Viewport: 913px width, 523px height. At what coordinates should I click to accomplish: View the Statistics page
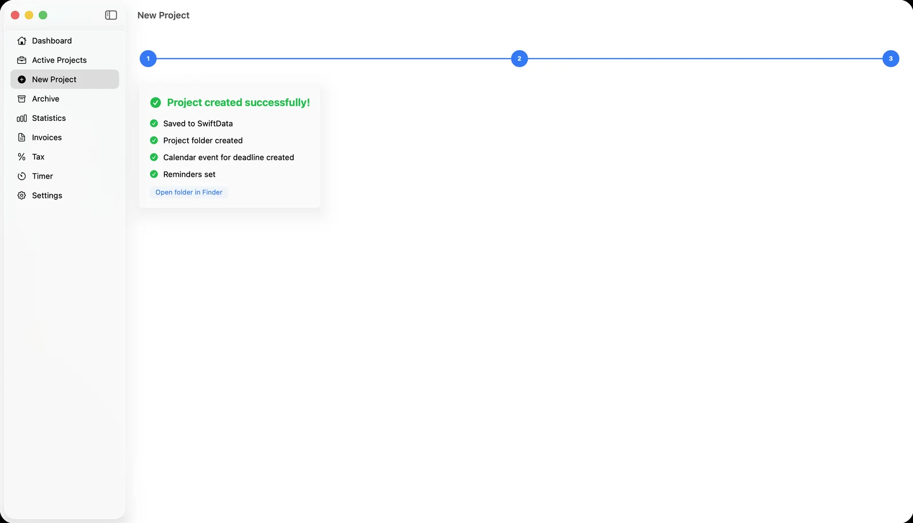click(64, 119)
